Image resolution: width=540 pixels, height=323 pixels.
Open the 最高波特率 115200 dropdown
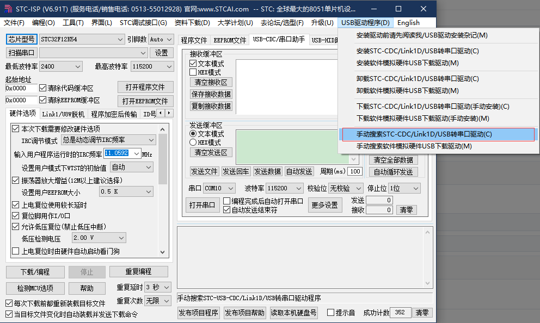(x=152, y=66)
